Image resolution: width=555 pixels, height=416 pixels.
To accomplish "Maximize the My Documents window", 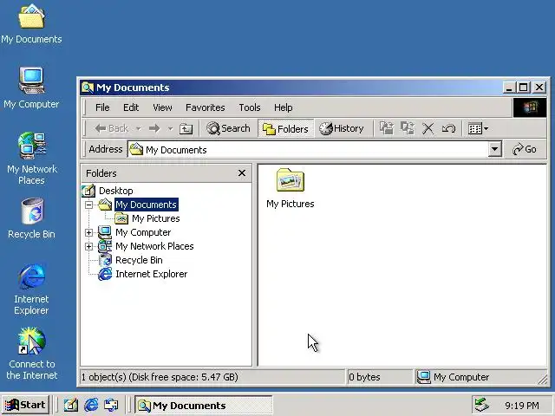I will 524,88.
